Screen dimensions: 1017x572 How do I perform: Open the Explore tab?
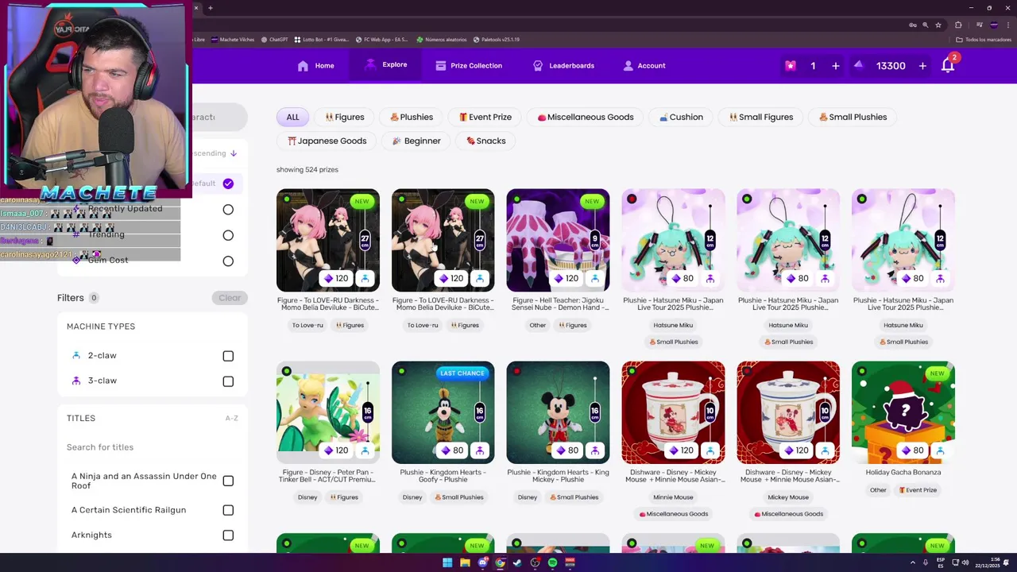coord(385,65)
